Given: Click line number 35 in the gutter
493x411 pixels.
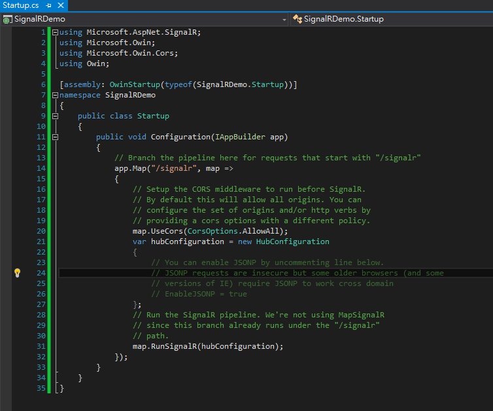Looking at the screenshot, I should (x=41, y=388).
